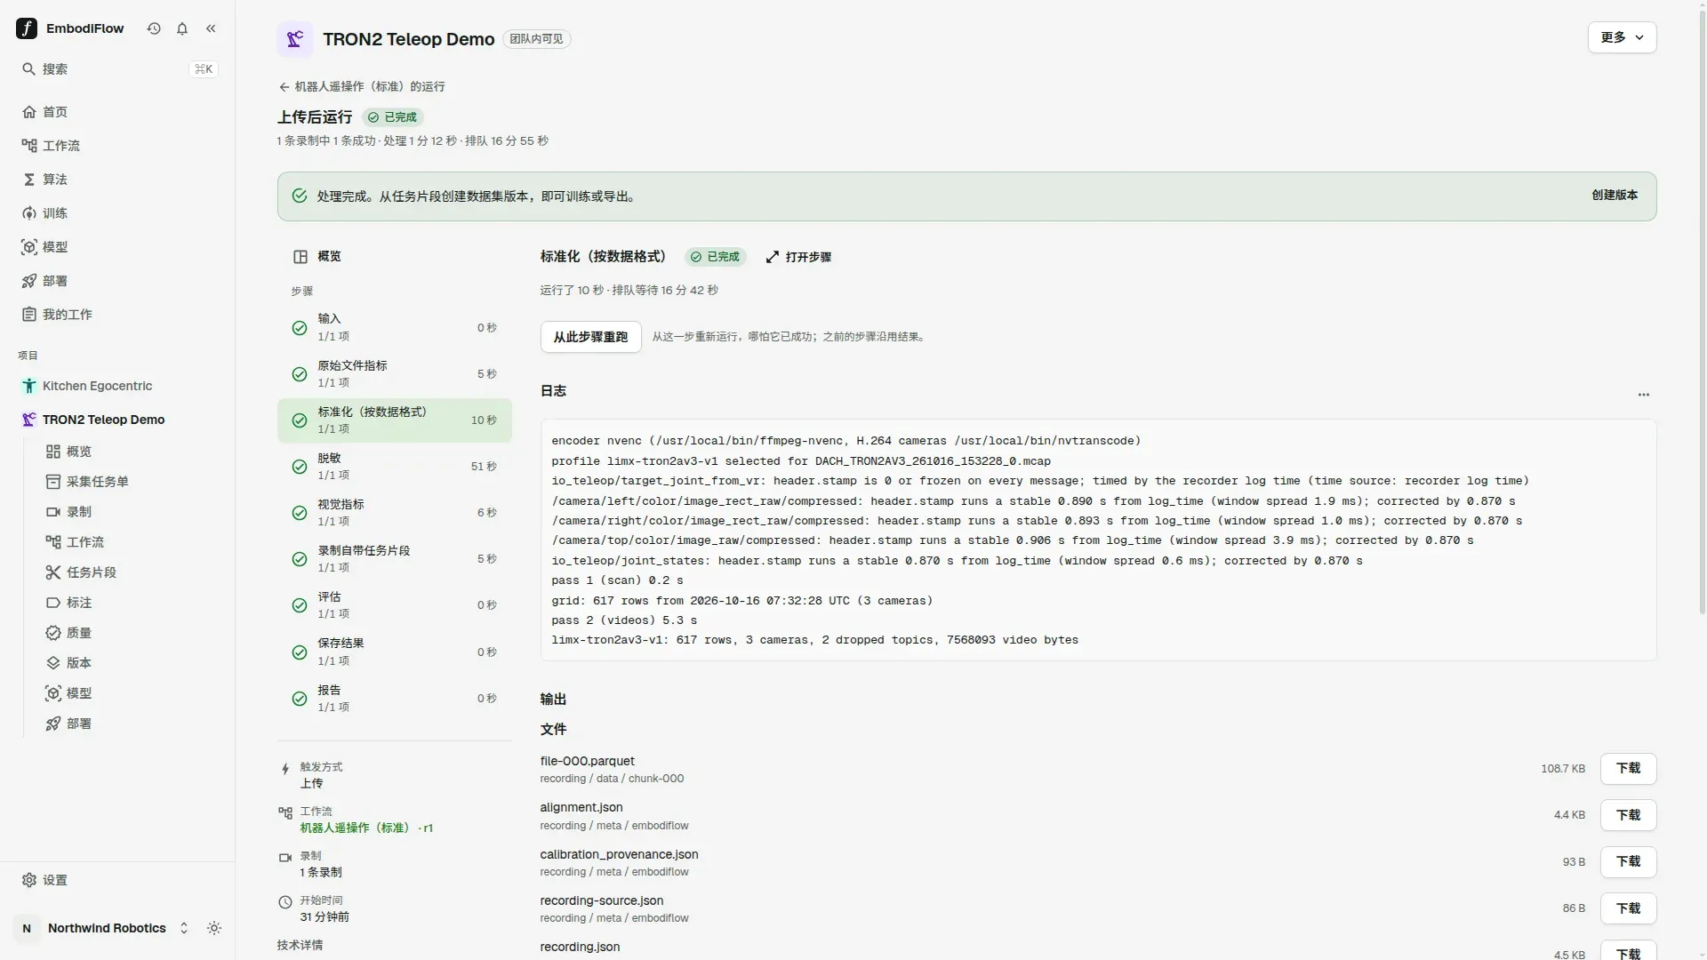
Task: Select the TRON2 Teleop Demo project in sidebar
Action: 117,420
